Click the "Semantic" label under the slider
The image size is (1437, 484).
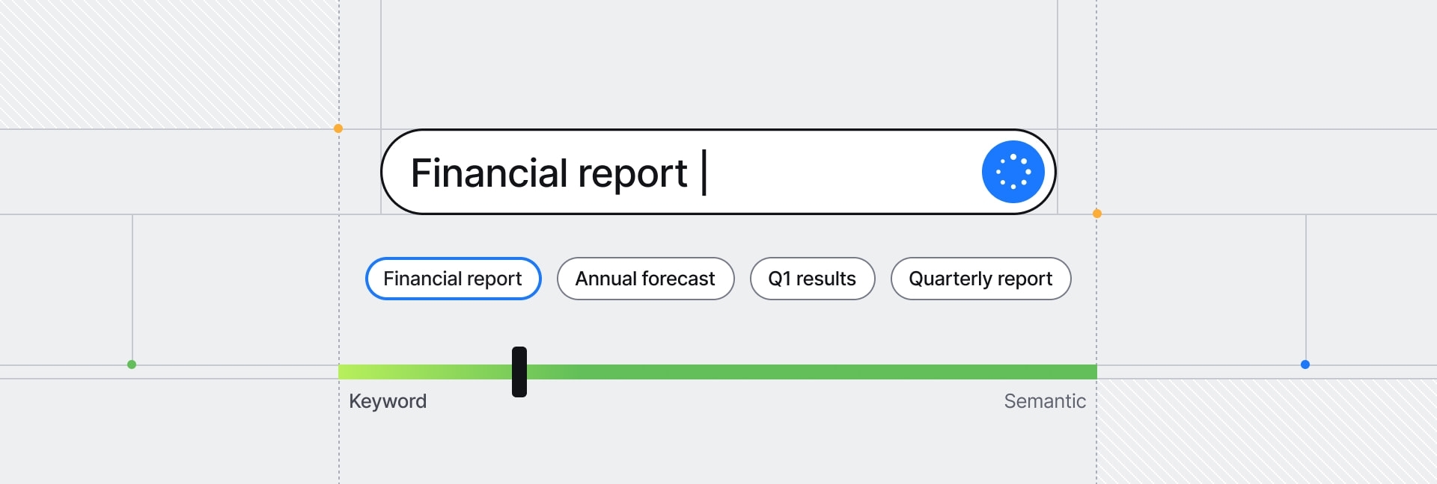pyautogui.click(x=1044, y=401)
